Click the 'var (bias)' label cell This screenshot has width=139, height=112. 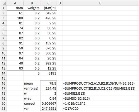point(32,88)
